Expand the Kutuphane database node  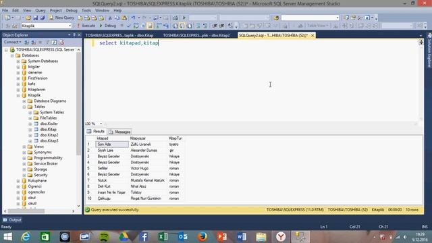pos(18,181)
